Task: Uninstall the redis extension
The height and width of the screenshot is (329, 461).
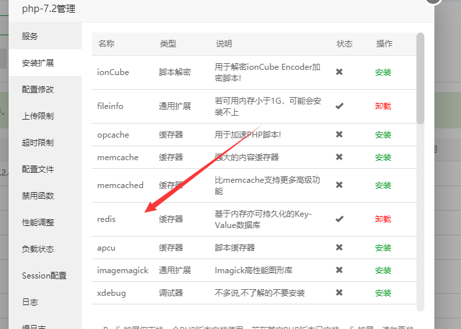Action: coord(383,219)
